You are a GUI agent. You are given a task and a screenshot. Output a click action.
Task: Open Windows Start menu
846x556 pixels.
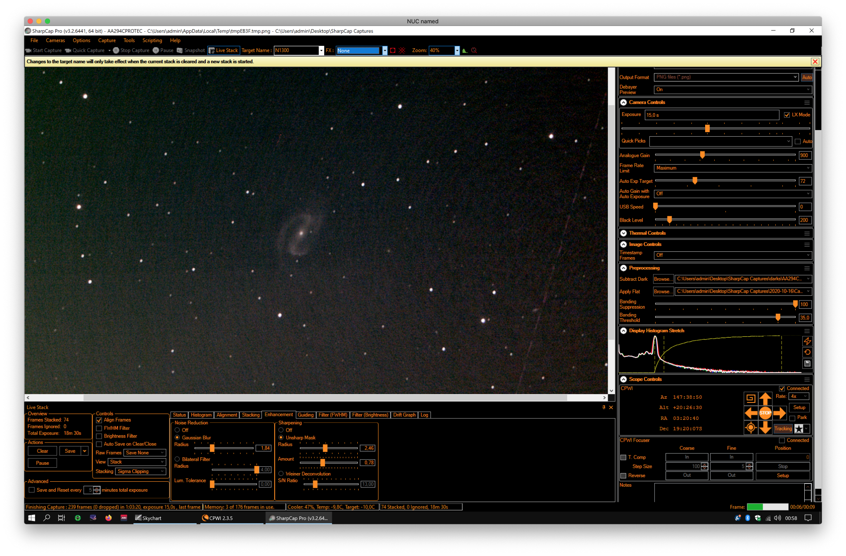point(32,518)
